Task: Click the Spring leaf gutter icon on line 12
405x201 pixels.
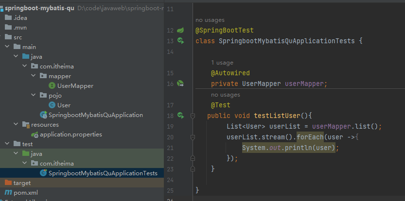Action: point(180,30)
